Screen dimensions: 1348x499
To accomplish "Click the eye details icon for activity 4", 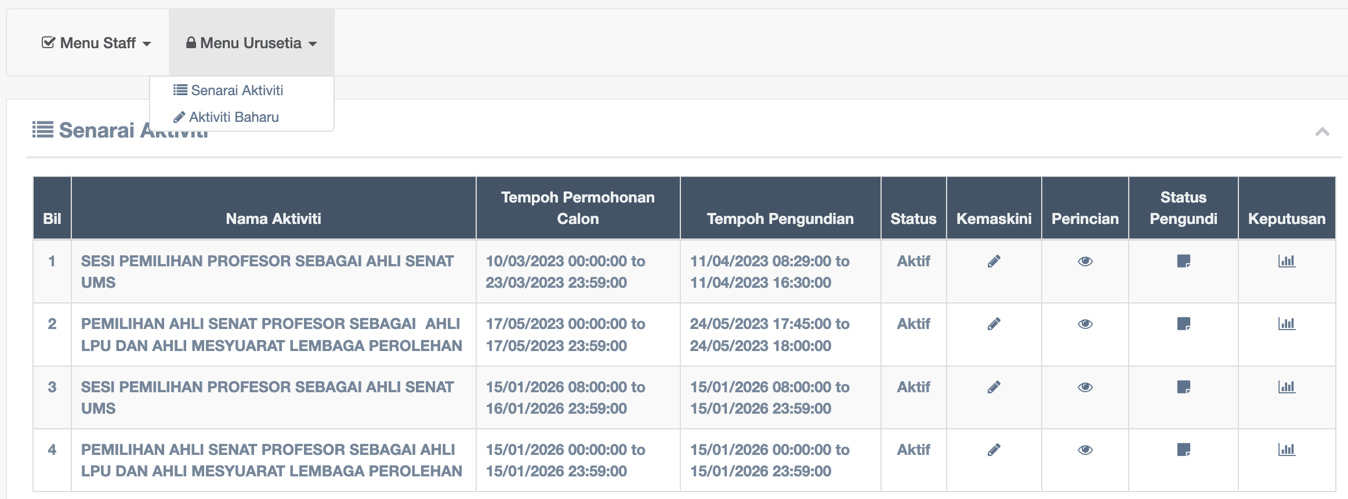I will click(1085, 450).
